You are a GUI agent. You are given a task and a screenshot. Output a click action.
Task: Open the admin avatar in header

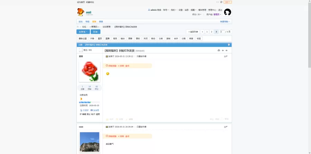(227, 12)
